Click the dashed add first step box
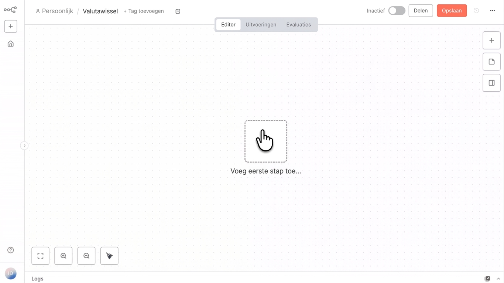This screenshot has width=504, height=283. [x=266, y=141]
